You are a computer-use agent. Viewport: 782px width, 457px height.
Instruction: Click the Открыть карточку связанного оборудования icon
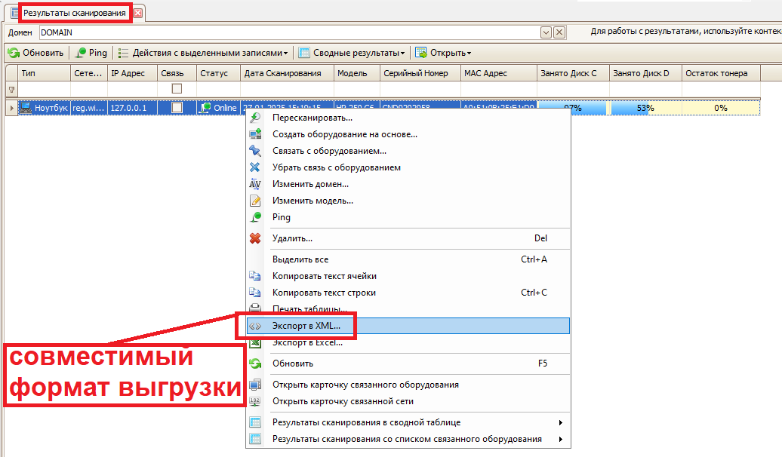point(255,385)
